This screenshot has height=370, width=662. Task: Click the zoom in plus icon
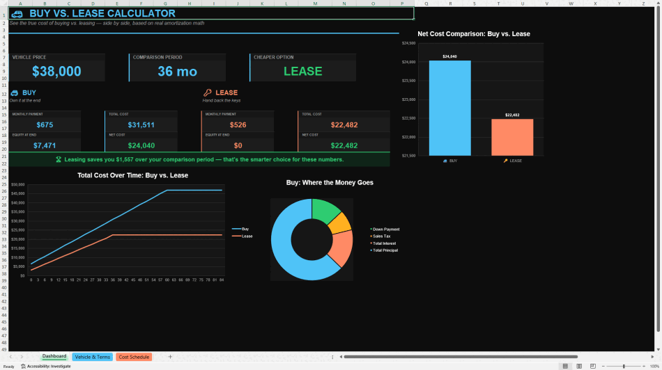(643, 367)
